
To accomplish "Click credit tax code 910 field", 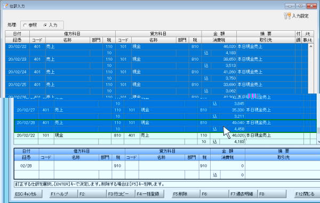I will pyautogui.click(x=204, y=166).
